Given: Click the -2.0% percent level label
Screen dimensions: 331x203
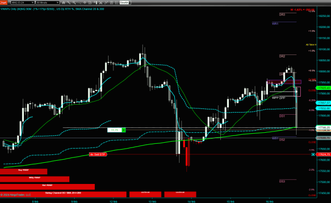Looking at the screenshot, I should tap(312, 170).
